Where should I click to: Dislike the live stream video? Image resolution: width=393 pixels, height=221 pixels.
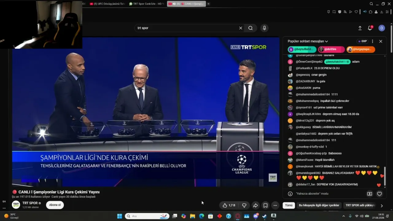244,205
